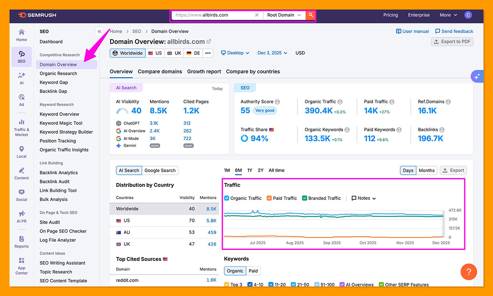Open Traffic & Market sidebar icon

[x=21, y=127]
